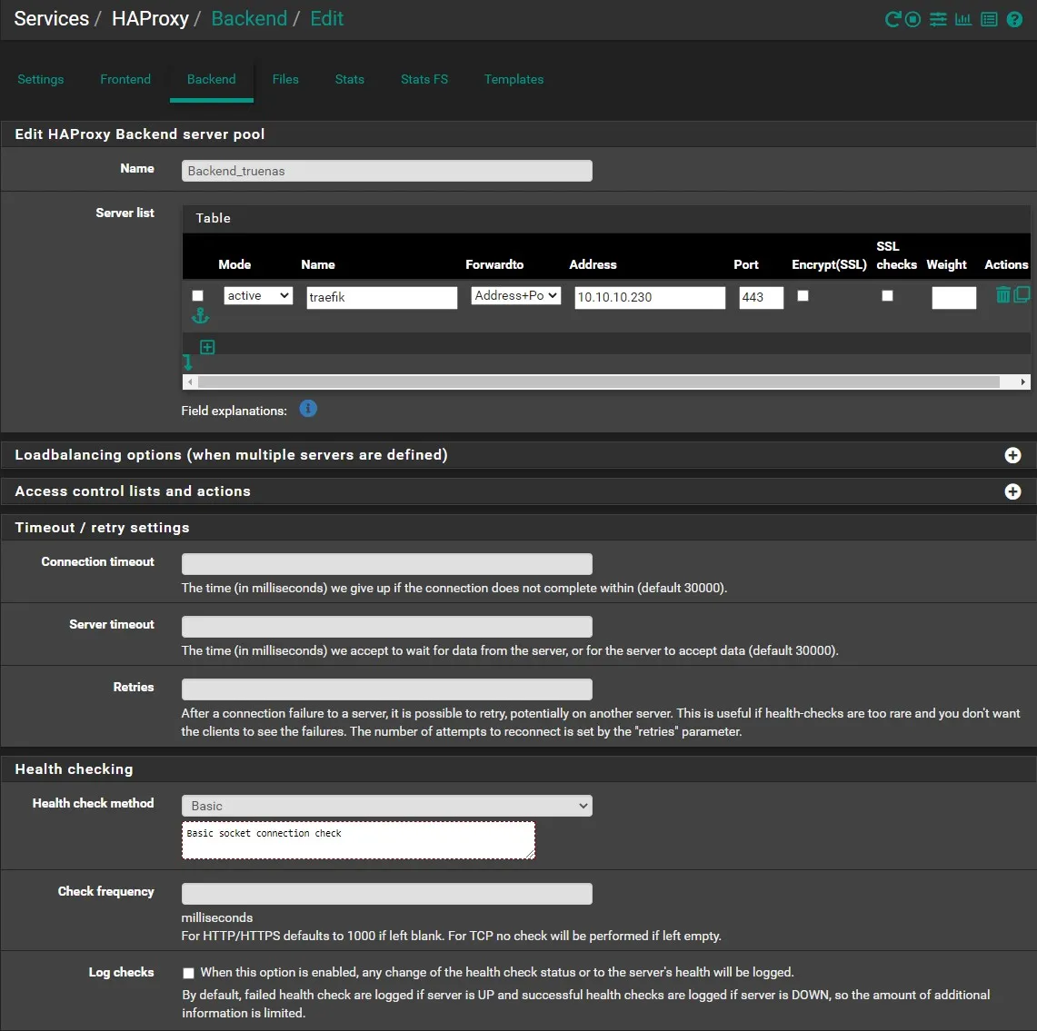This screenshot has height=1031, width=1037.
Task: Switch to the Templates tab
Action: pyautogui.click(x=514, y=79)
